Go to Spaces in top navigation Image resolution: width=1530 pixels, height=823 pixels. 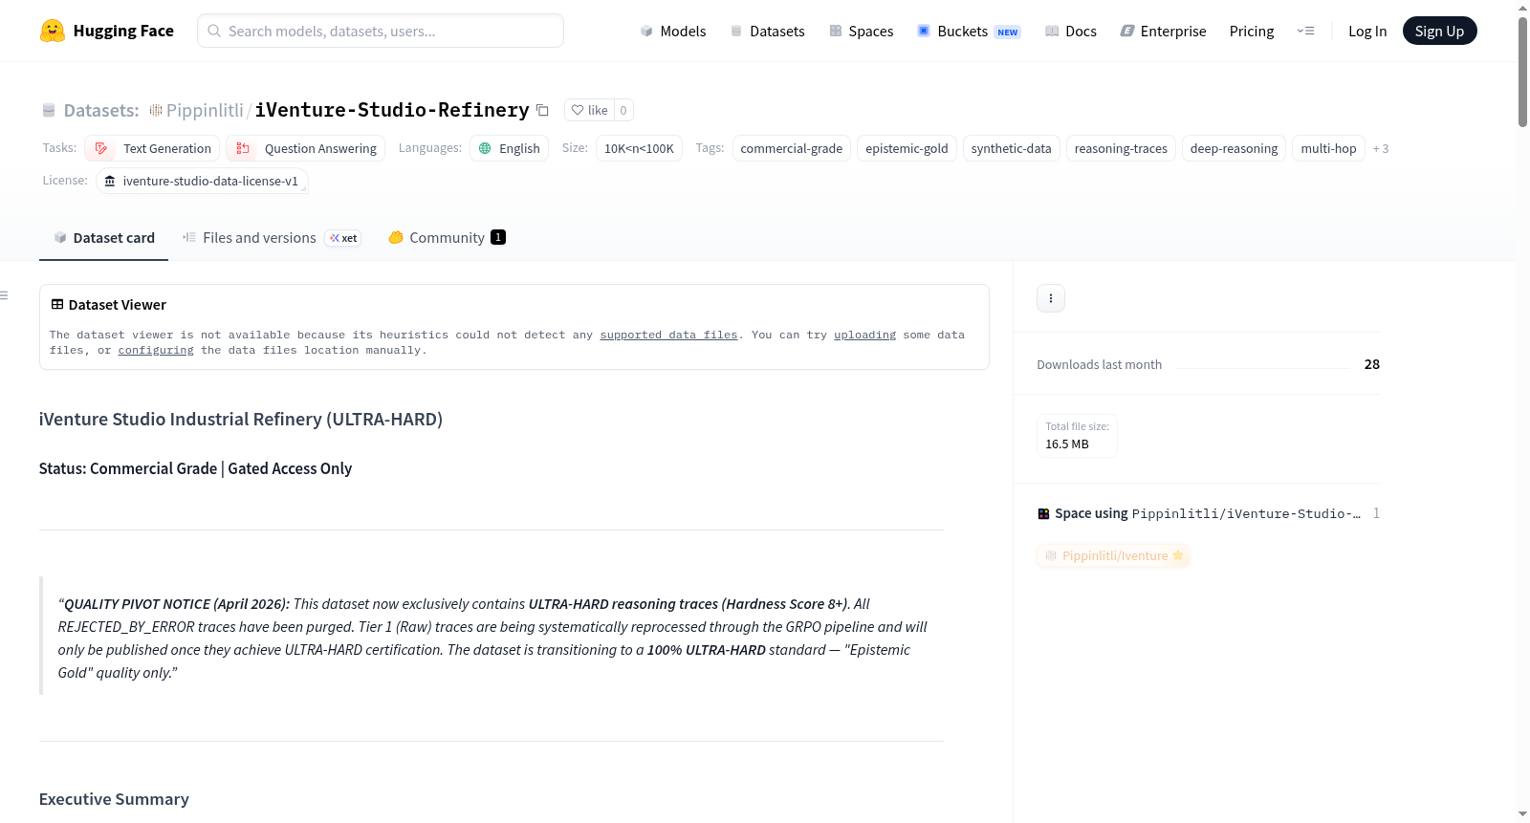pos(861,31)
